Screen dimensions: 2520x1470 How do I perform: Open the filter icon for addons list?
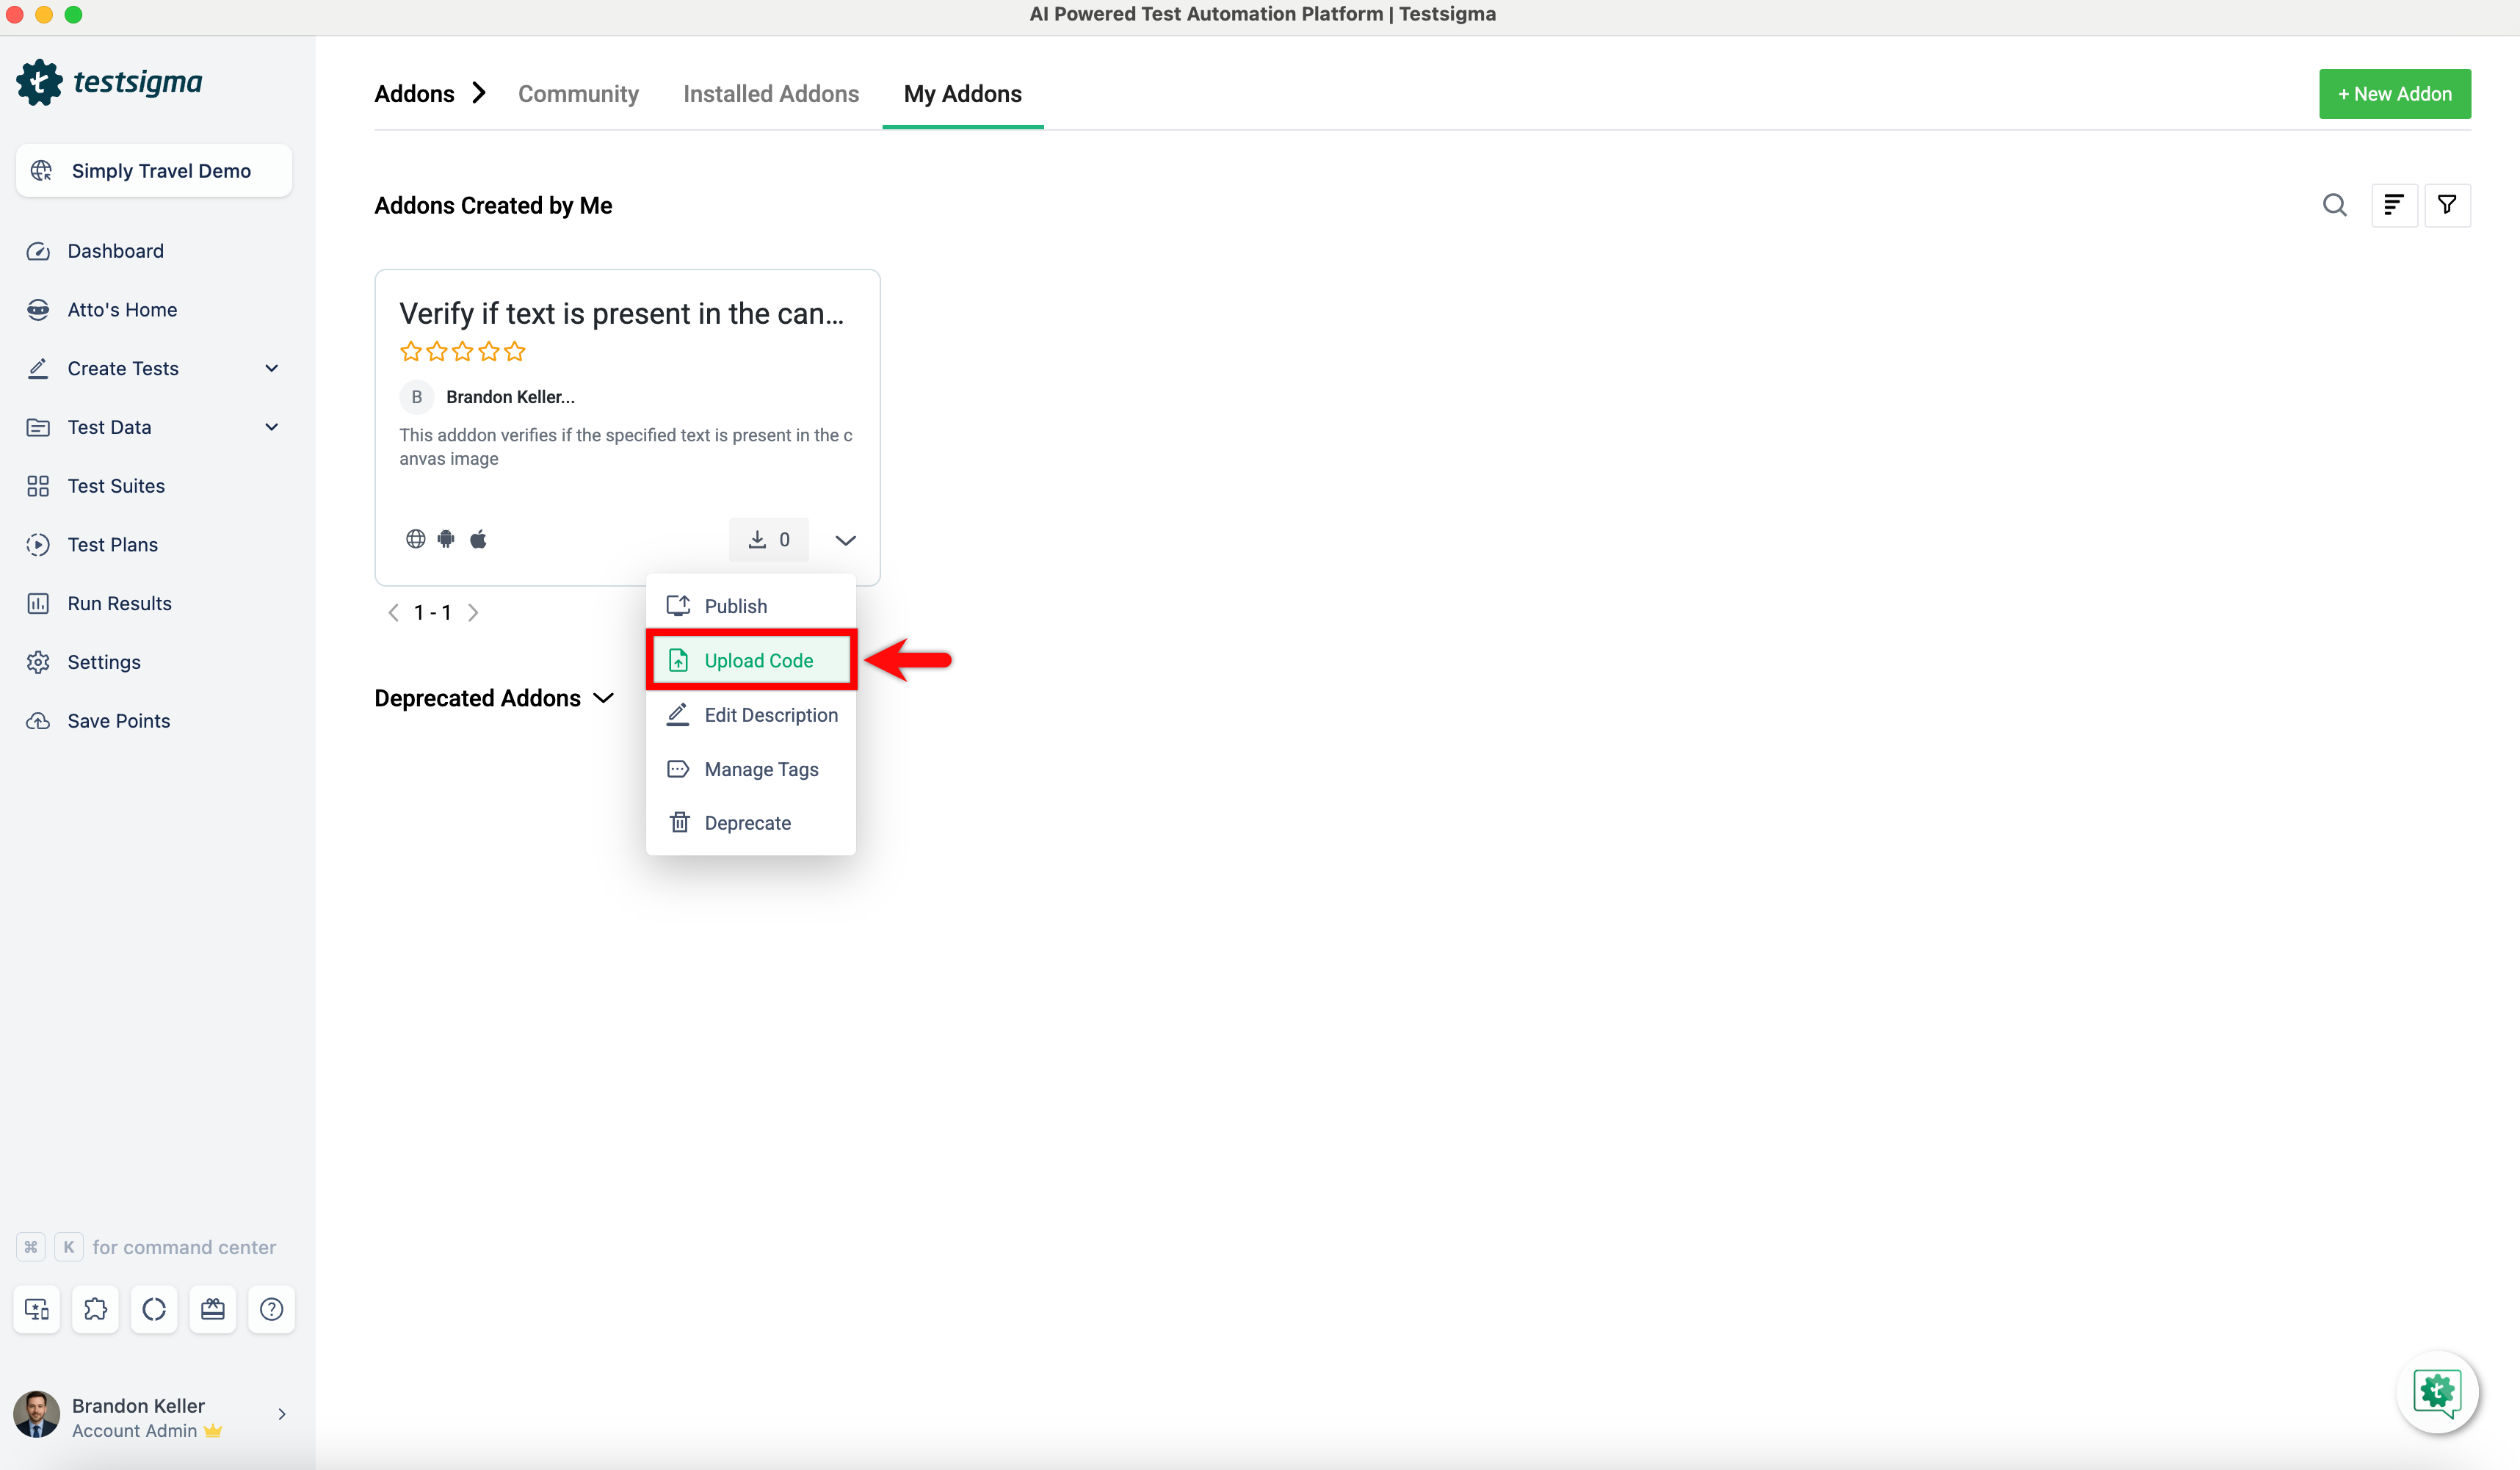[x=2448, y=204]
